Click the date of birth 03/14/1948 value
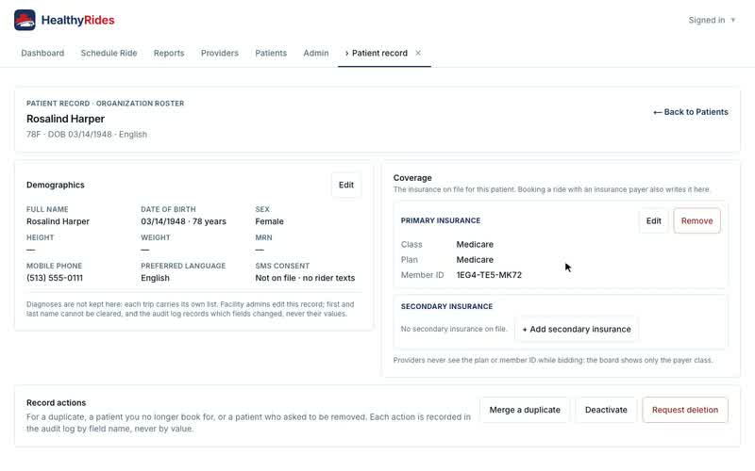 [183, 221]
